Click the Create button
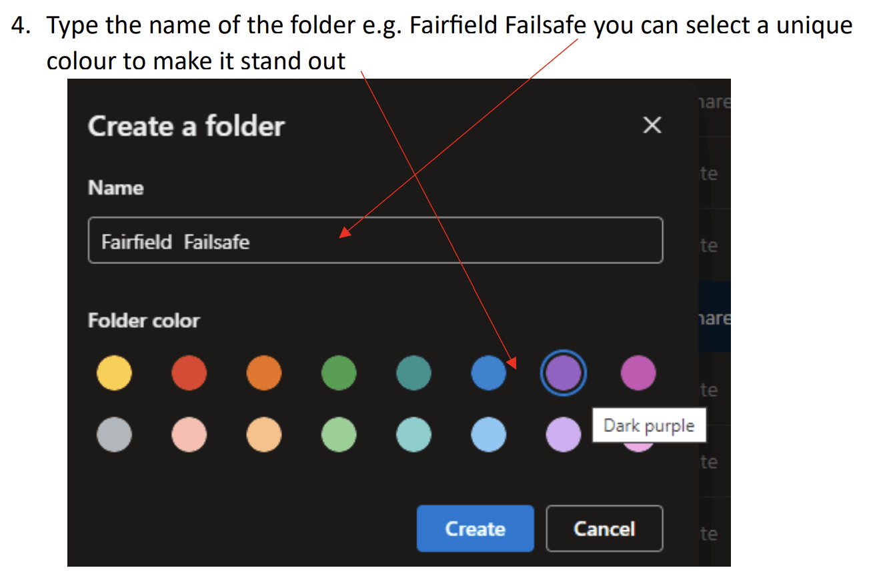895x576 pixels. (x=476, y=529)
